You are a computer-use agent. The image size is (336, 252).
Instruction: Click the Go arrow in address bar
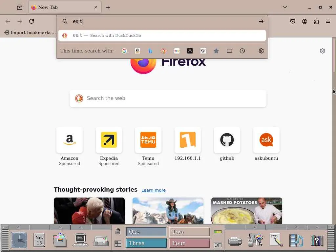pyautogui.click(x=261, y=21)
